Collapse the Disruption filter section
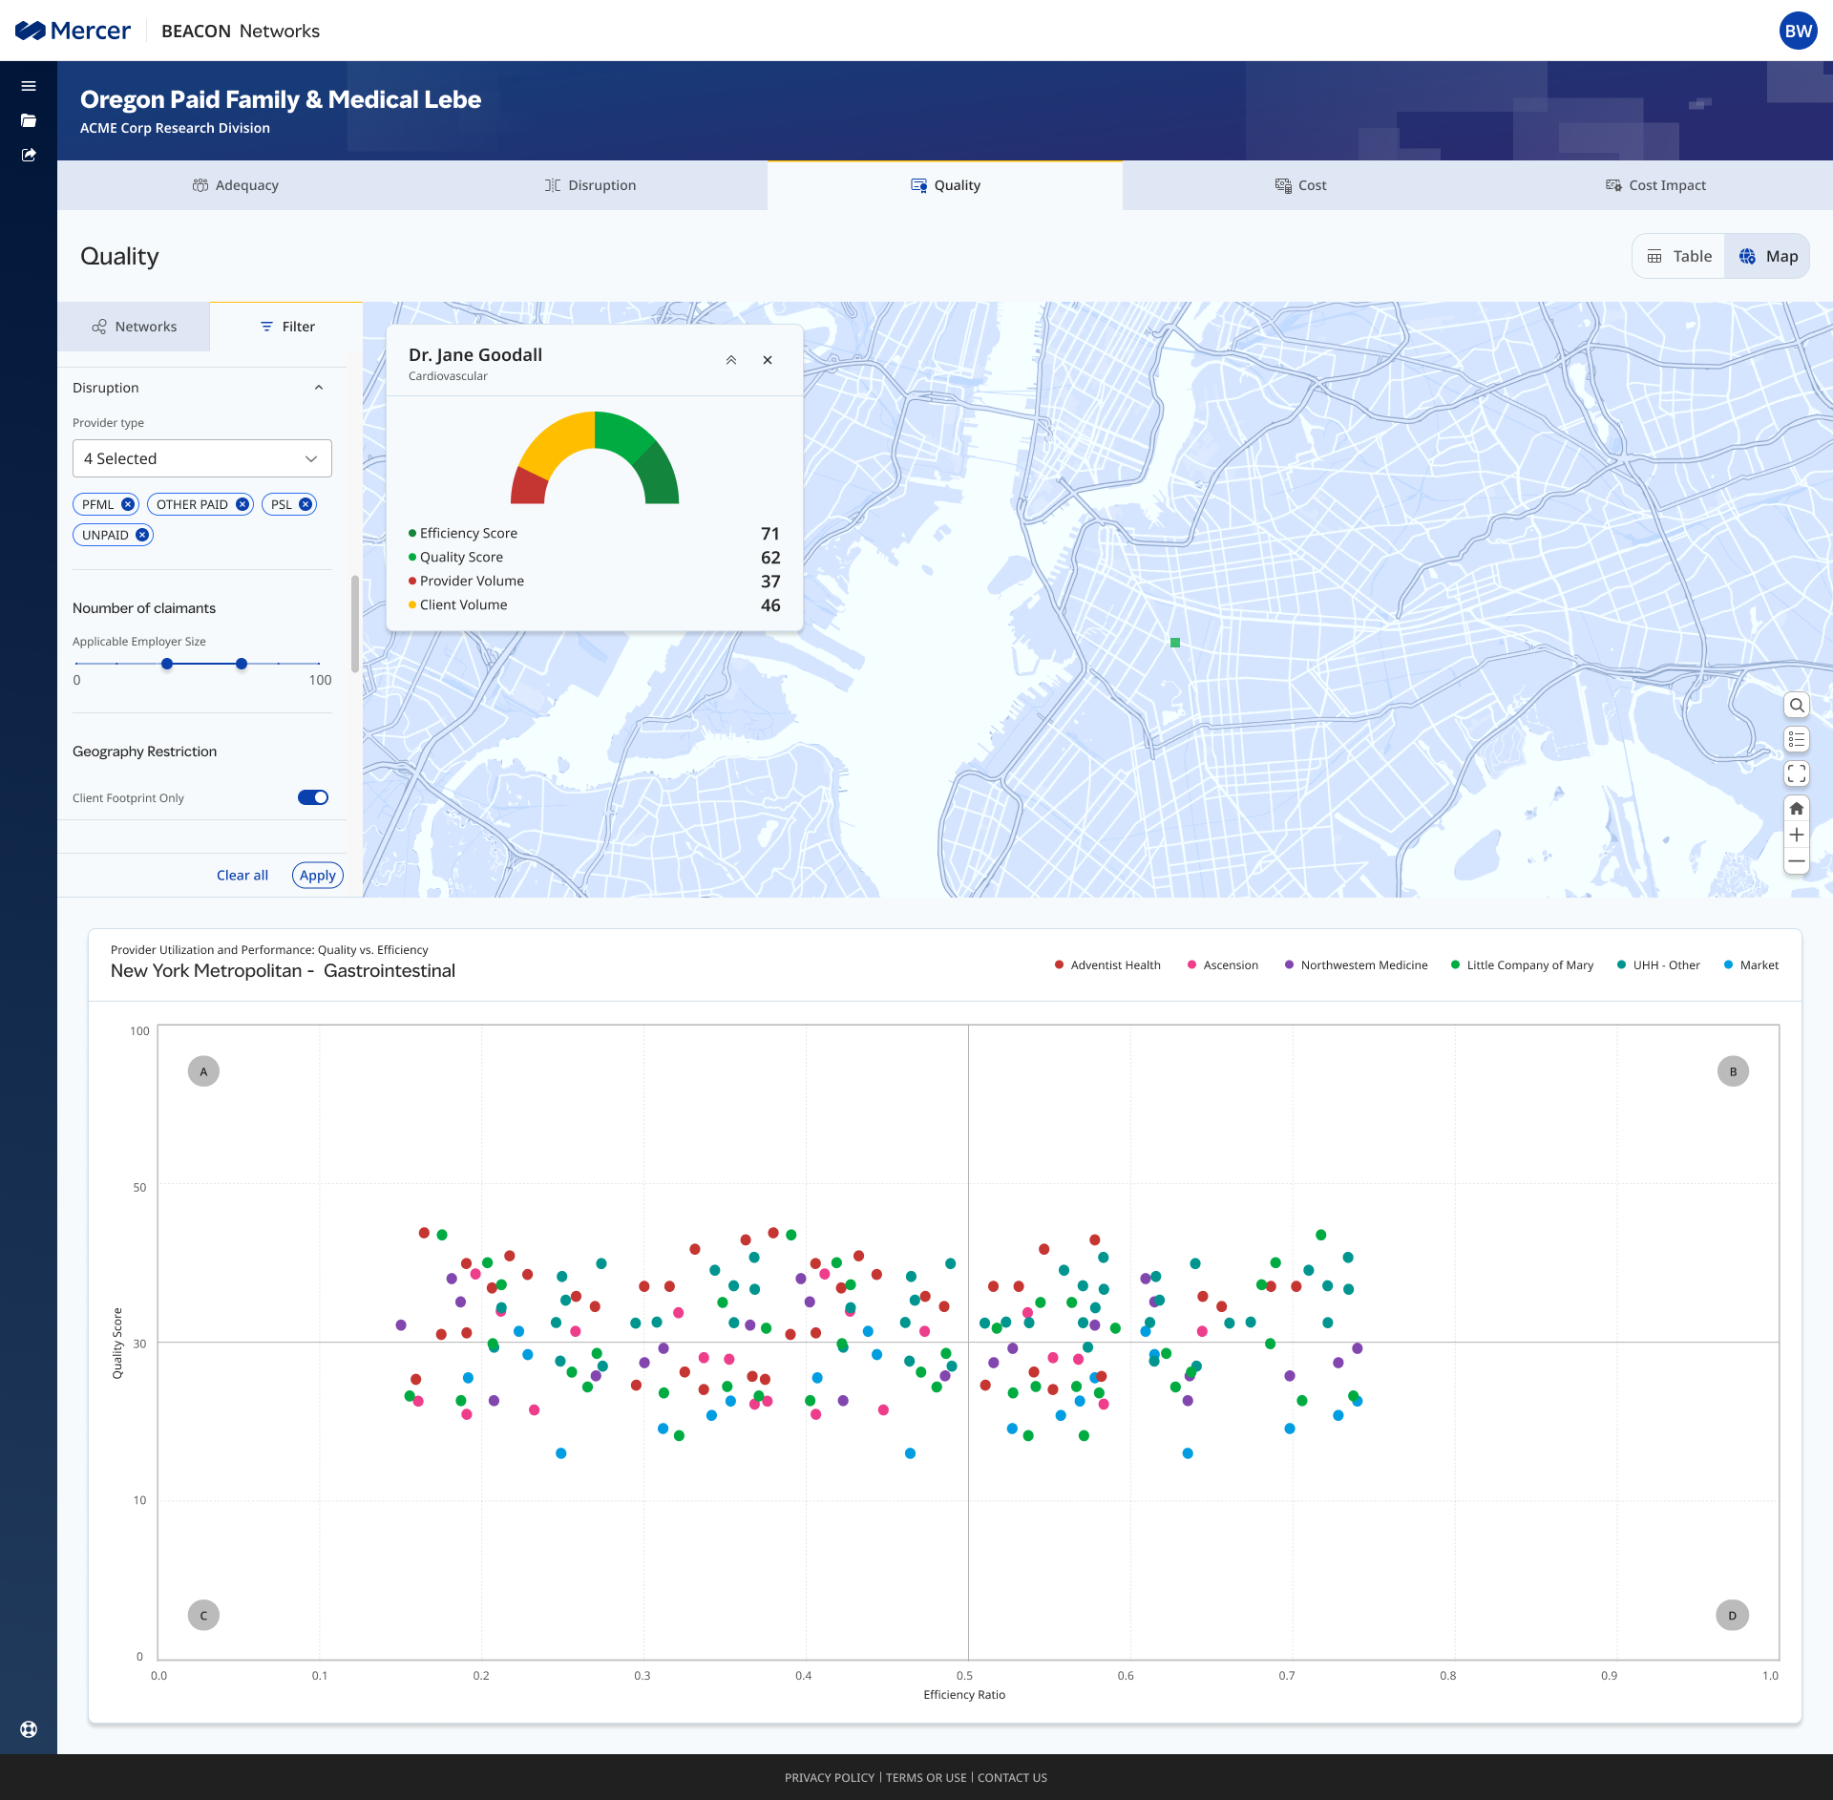This screenshot has width=1833, height=1800. tap(319, 388)
